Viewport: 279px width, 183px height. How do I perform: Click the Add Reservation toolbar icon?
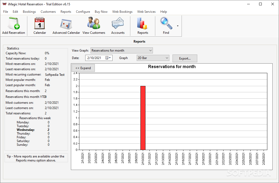point(14,23)
